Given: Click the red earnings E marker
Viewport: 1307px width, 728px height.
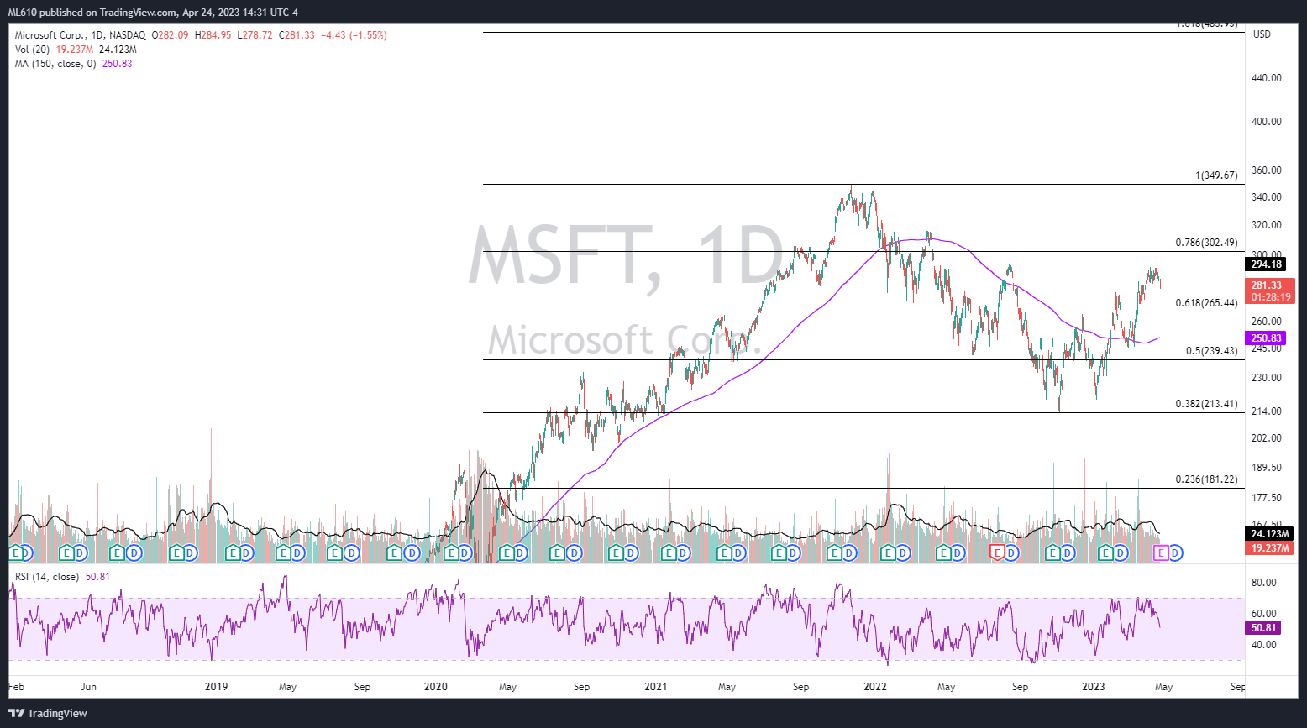Looking at the screenshot, I should click(997, 553).
